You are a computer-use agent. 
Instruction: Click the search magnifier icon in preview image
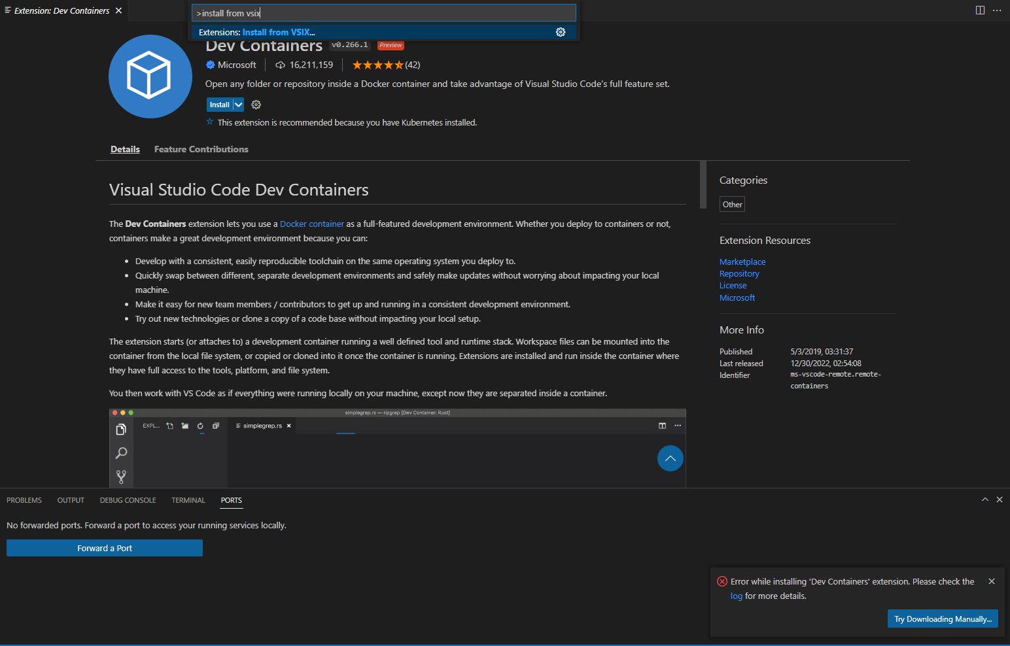tap(121, 453)
